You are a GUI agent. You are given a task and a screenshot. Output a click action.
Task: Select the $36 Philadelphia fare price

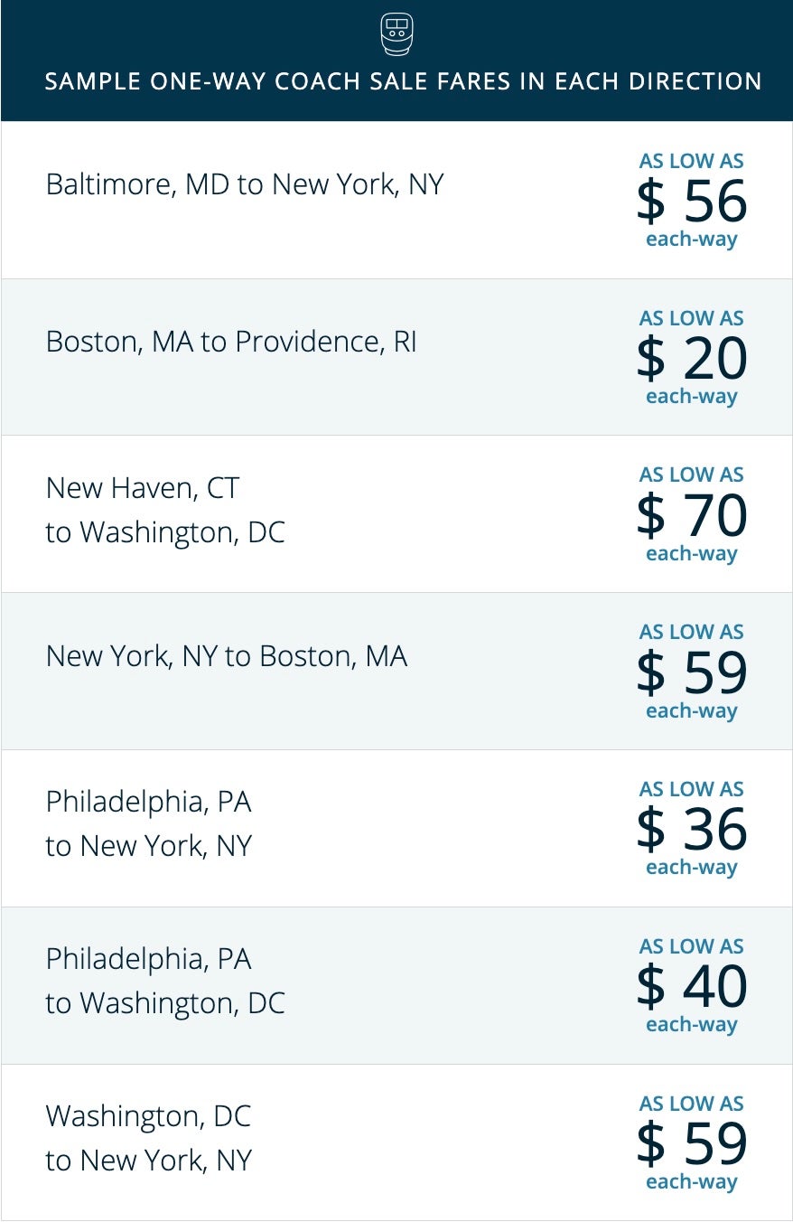(x=692, y=829)
